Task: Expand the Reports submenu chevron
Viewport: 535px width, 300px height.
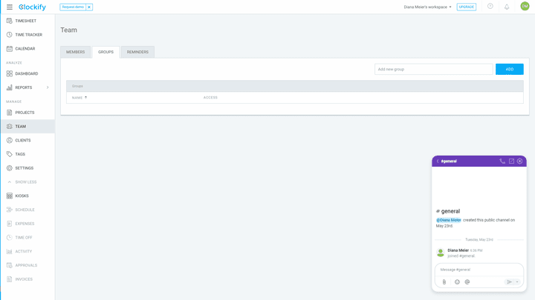Action: pos(48,87)
